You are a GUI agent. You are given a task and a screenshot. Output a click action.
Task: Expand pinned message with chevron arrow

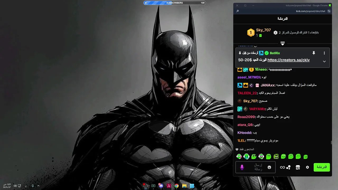pos(324,61)
